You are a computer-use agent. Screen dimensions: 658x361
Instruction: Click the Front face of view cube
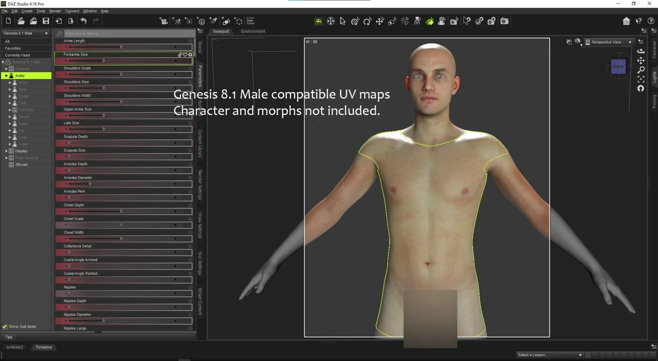point(618,66)
